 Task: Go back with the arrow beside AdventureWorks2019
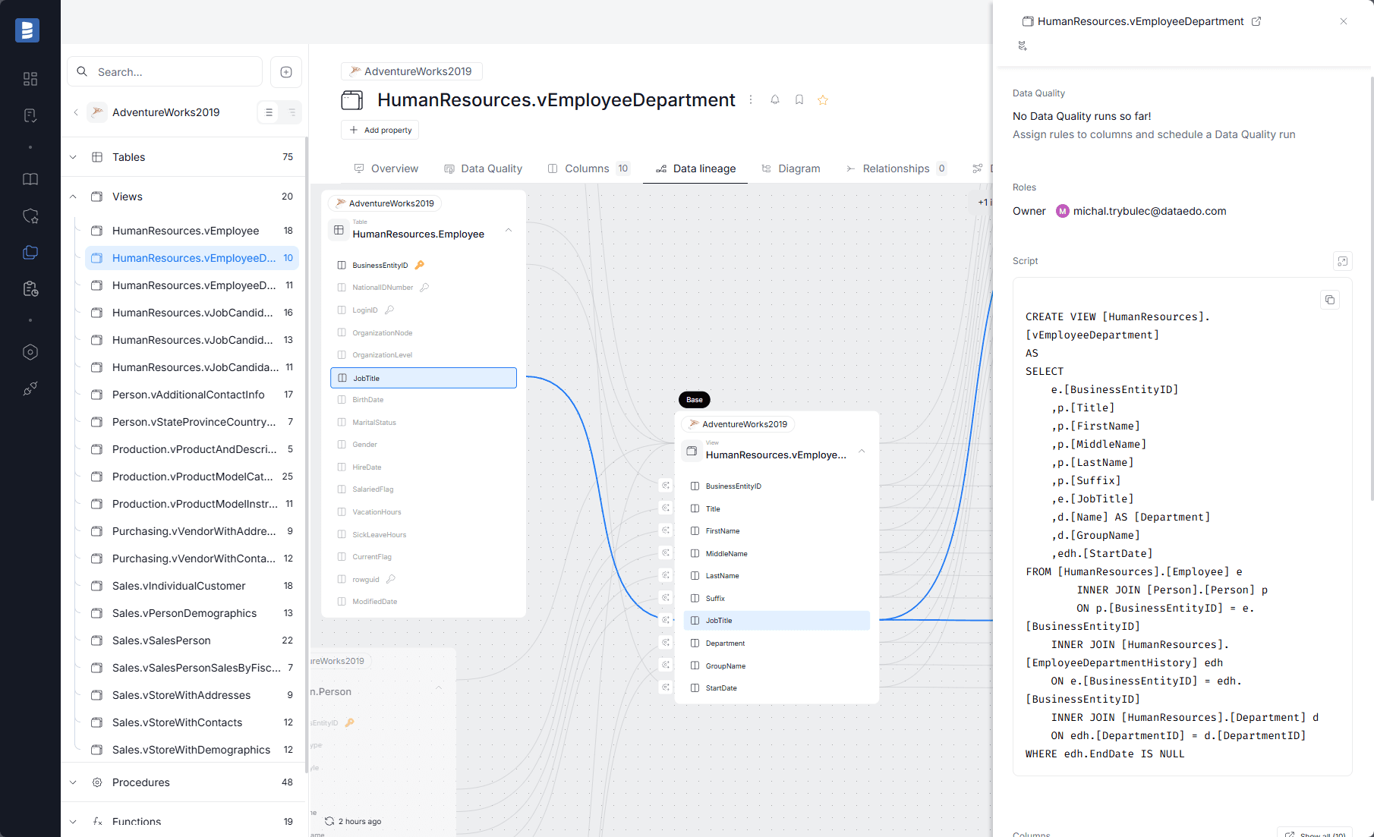76,112
